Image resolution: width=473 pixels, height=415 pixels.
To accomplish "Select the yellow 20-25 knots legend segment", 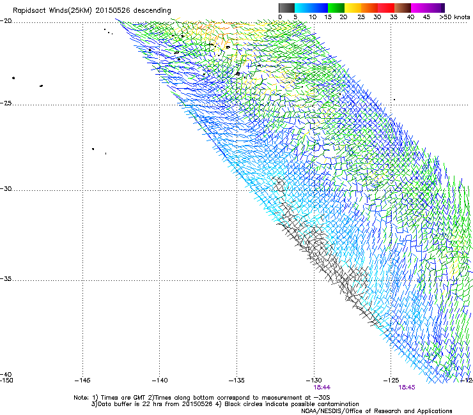I will point(353,8).
